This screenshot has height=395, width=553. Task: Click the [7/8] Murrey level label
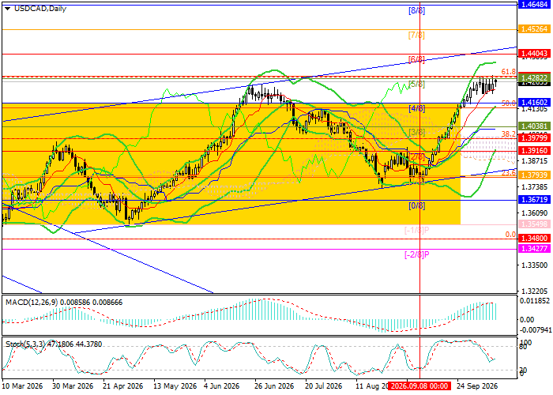tap(416, 36)
